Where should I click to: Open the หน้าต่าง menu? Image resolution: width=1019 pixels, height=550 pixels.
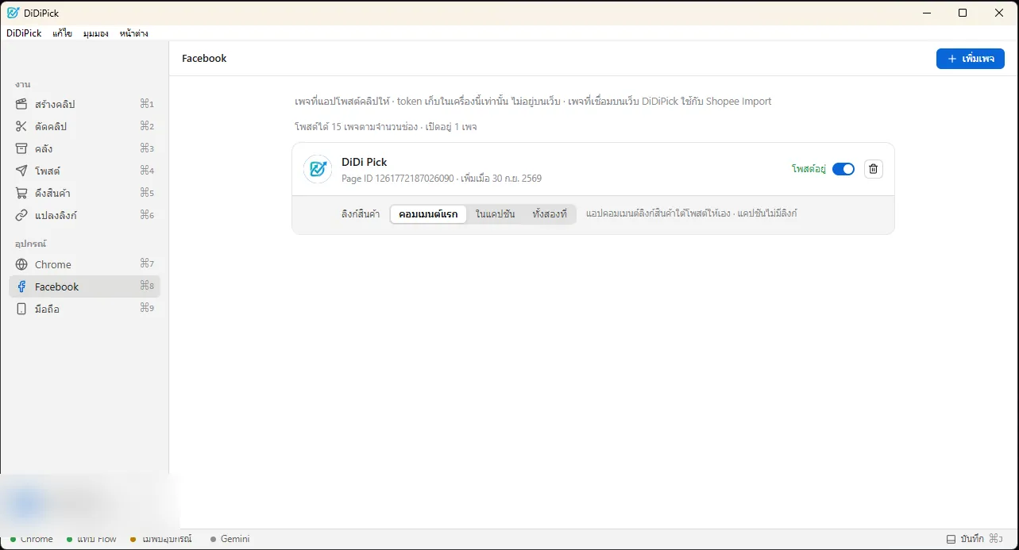tap(133, 33)
